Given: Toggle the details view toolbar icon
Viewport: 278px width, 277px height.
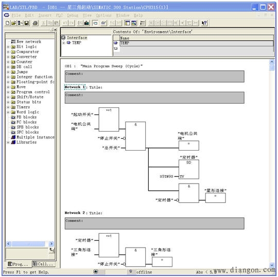Looking at the screenshot, I should click(134, 23).
